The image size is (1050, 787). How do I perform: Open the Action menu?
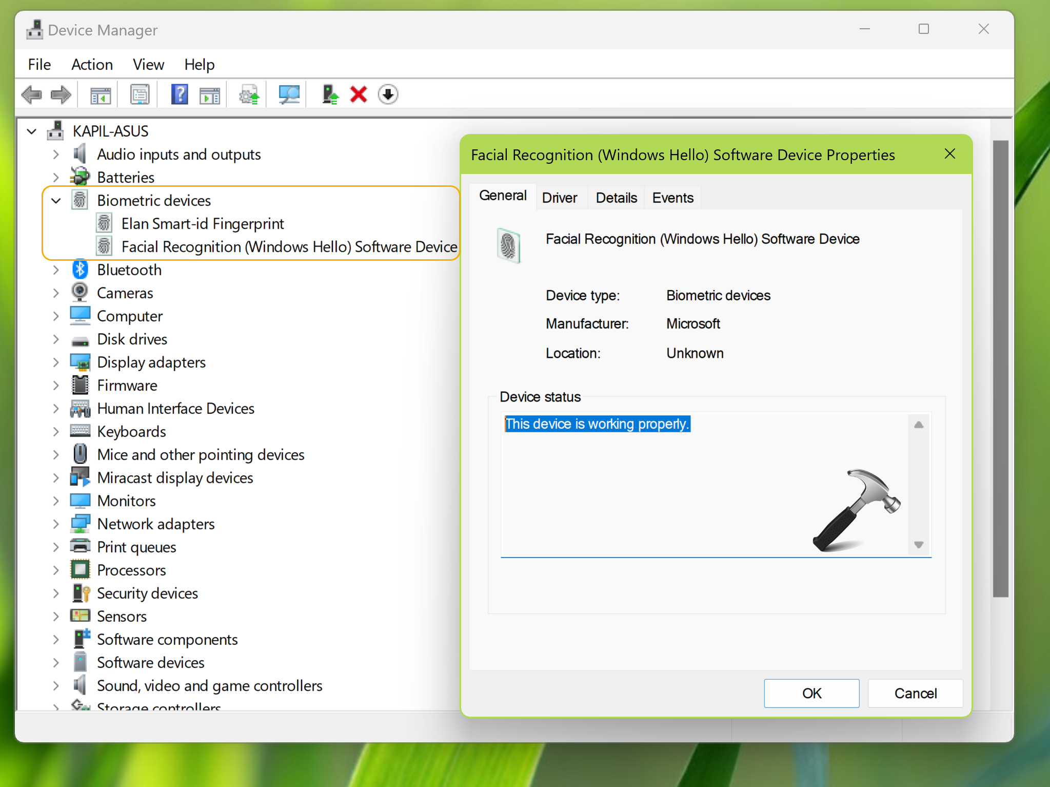92,65
